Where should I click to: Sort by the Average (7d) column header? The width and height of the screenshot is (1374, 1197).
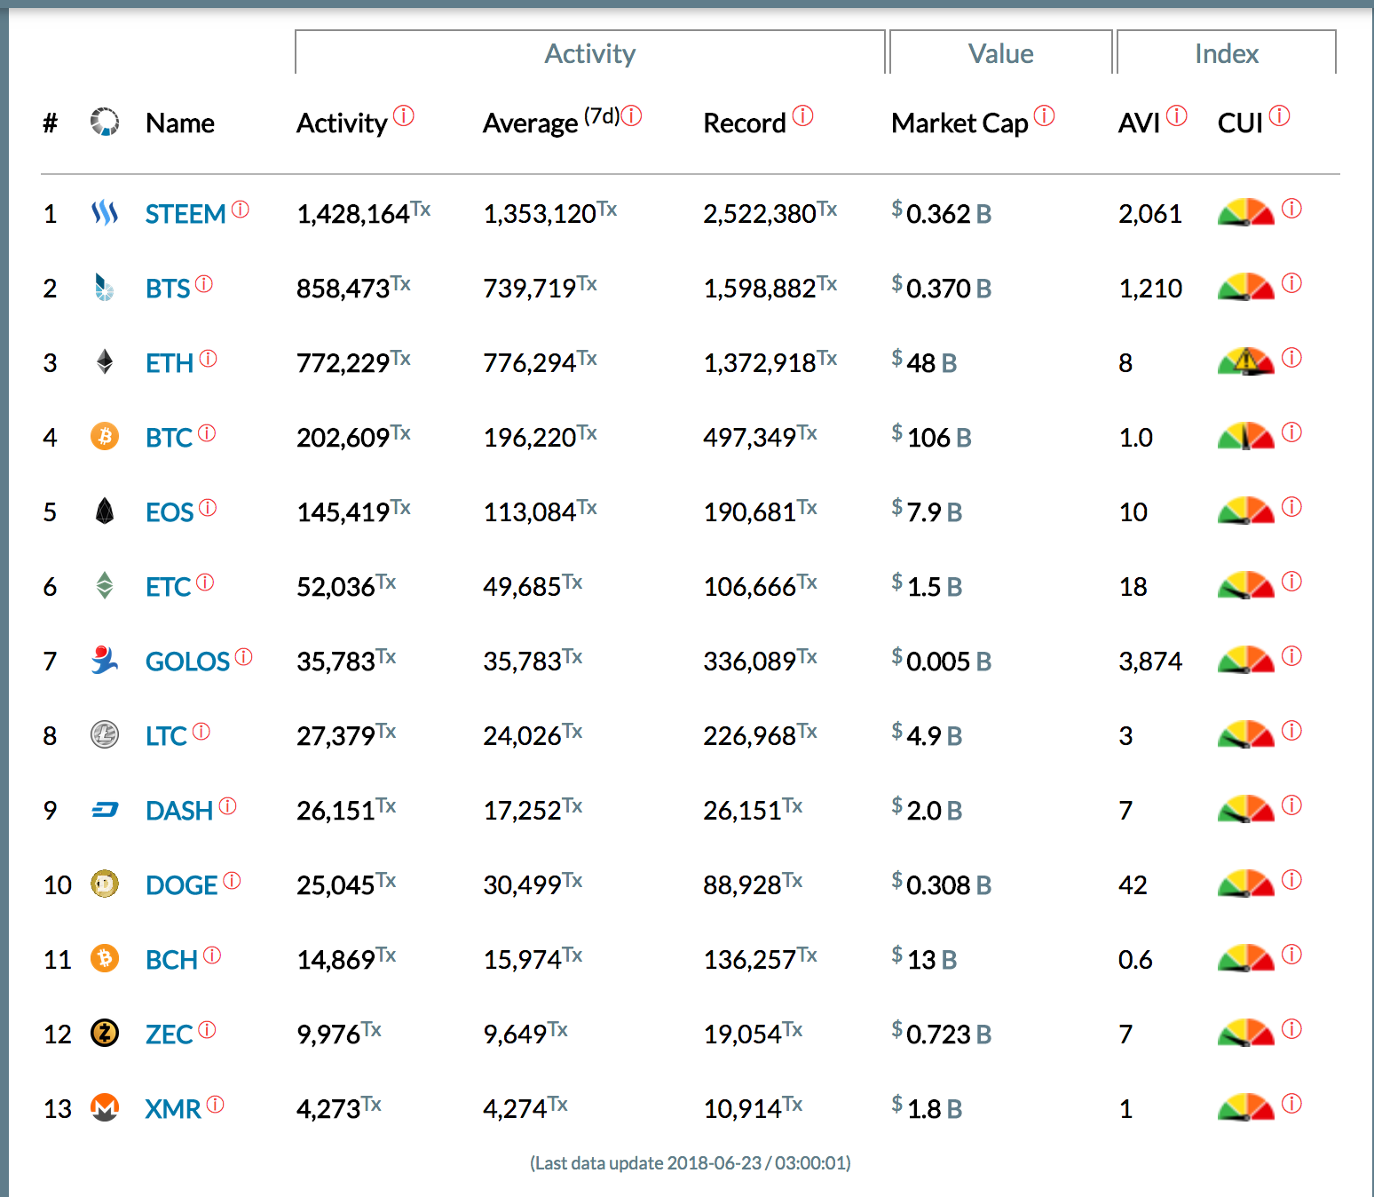[x=531, y=123]
